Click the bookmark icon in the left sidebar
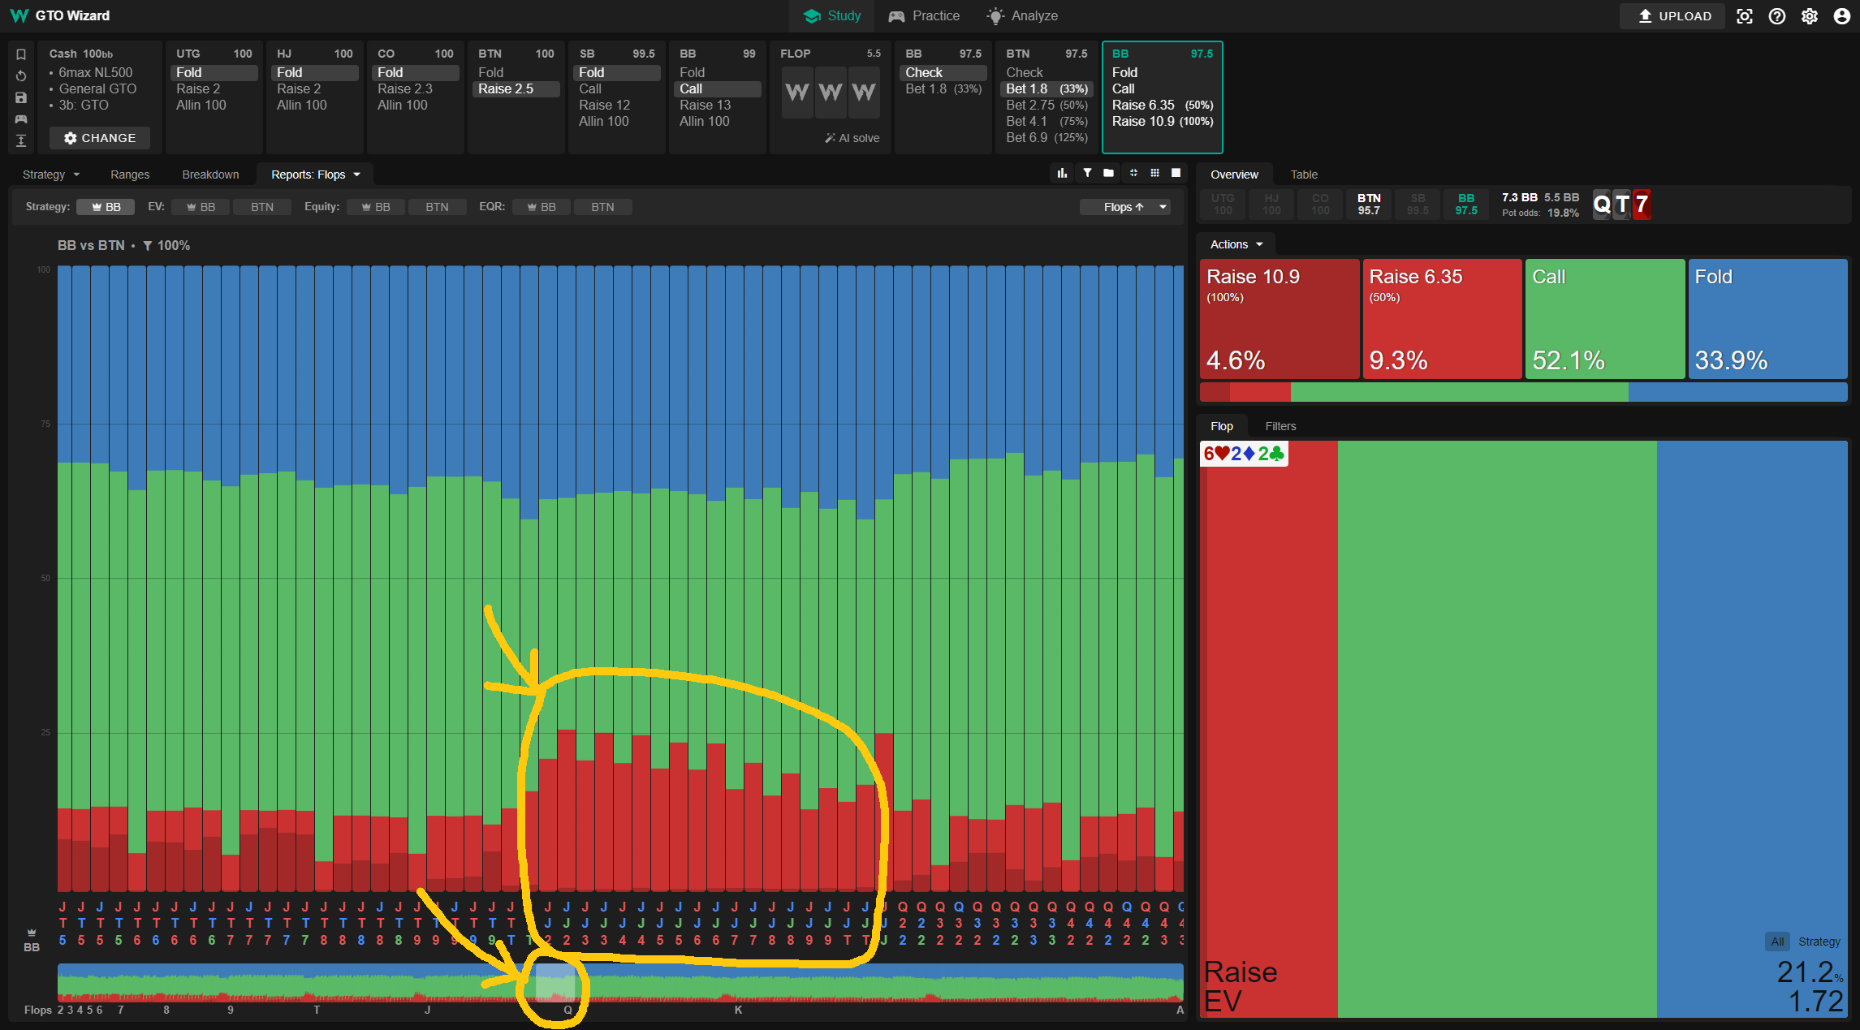 coord(21,54)
